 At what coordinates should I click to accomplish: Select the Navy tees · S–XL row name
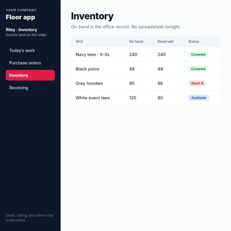point(93,55)
